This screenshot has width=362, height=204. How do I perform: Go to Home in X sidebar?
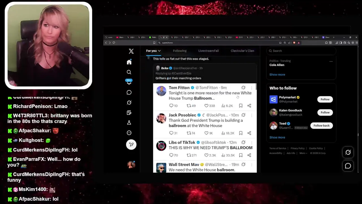click(x=129, y=62)
